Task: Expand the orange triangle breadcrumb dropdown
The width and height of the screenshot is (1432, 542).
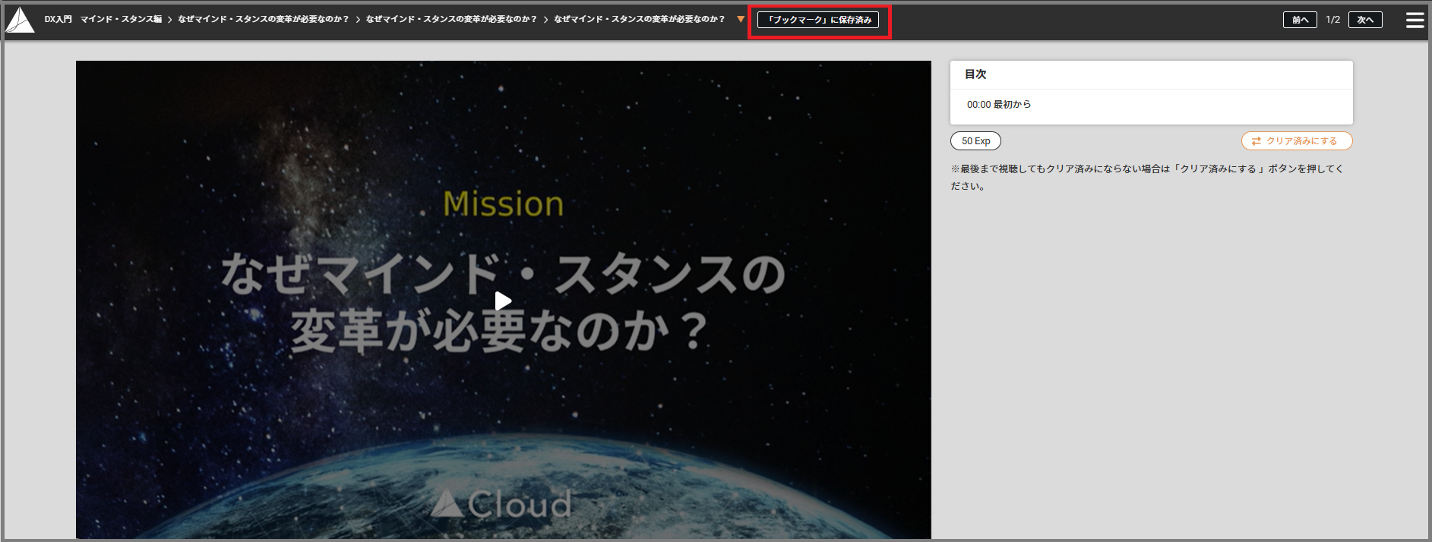Action: point(741,20)
